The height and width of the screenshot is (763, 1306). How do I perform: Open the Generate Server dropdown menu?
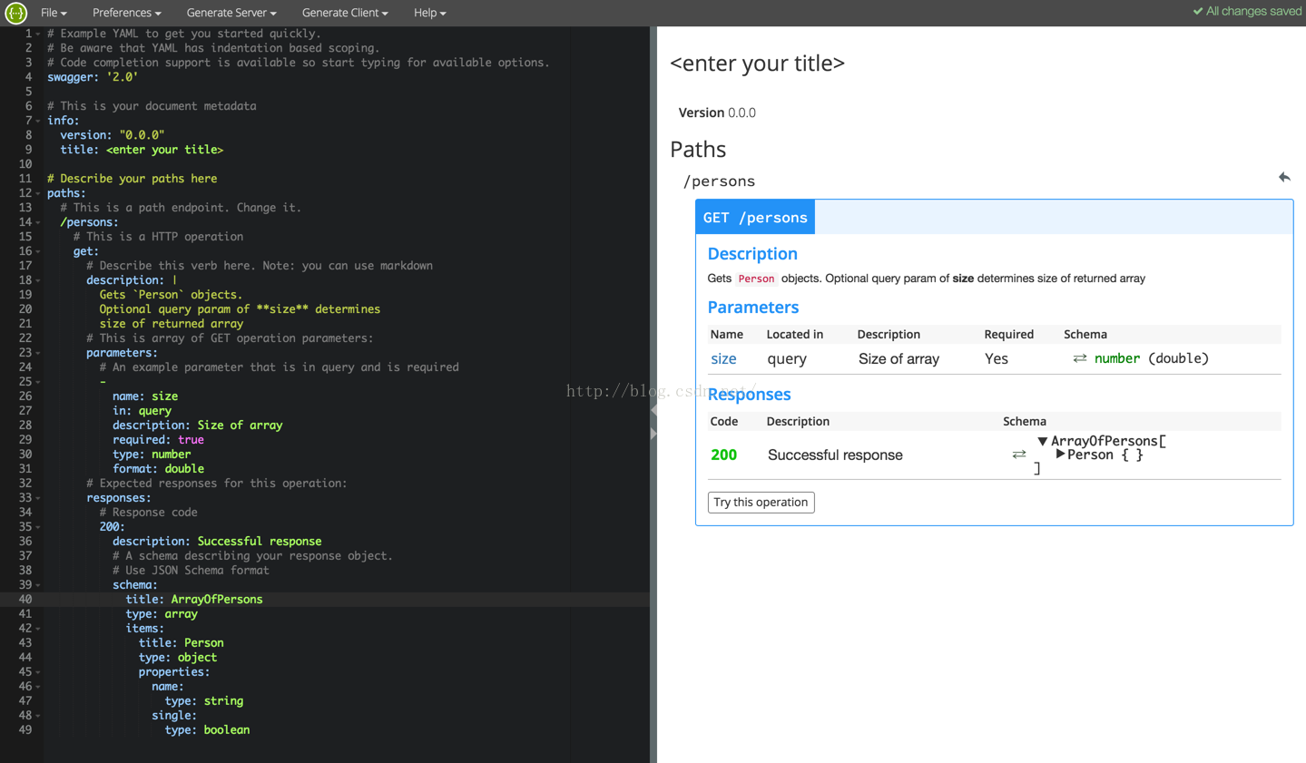coord(231,13)
